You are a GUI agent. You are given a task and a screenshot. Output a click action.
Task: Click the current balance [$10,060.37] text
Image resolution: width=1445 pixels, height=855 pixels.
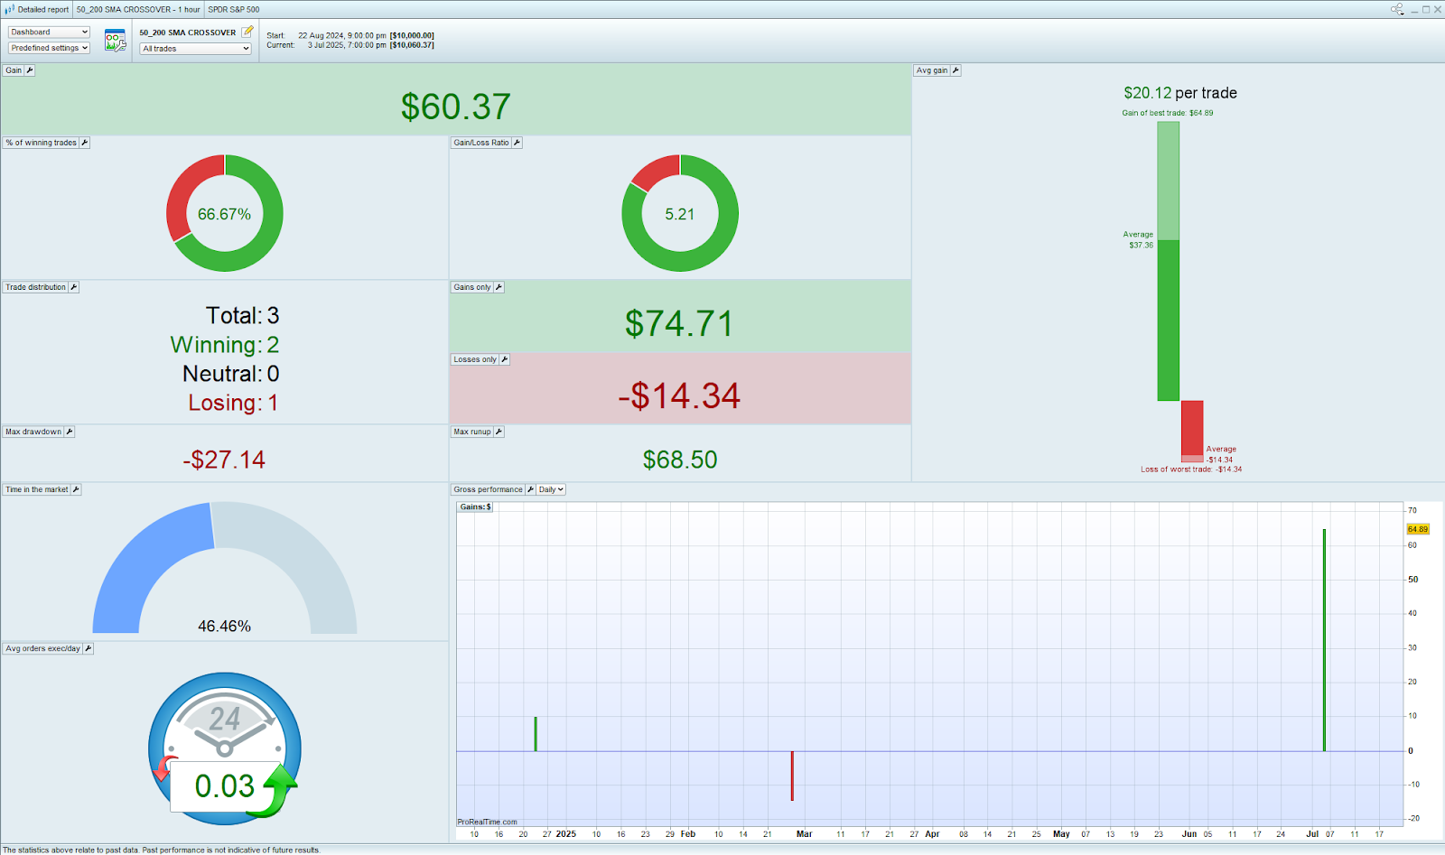click(x=412, y=45)
